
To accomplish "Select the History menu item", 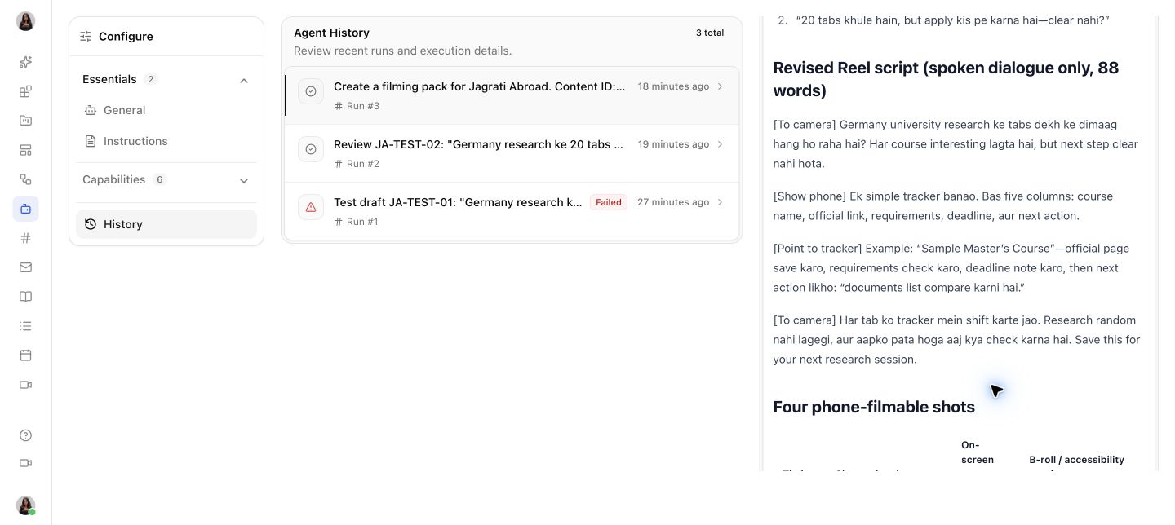I will pos(166,224).
